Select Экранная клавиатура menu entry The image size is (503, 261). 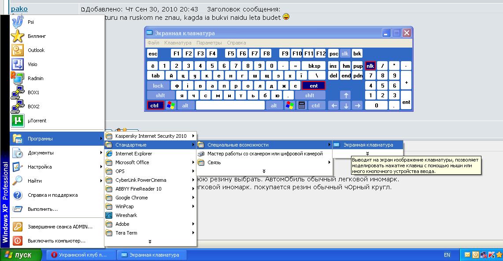[x=368, y=145]
